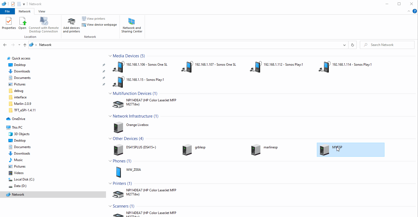Open pinned Downloads under Quick access
The height and width of the screenshot is (217, 418).
point(22,71)
